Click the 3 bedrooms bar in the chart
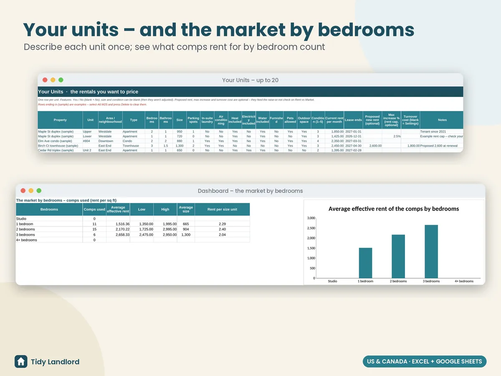Screen dimensions: 501x376 [431, 252]
